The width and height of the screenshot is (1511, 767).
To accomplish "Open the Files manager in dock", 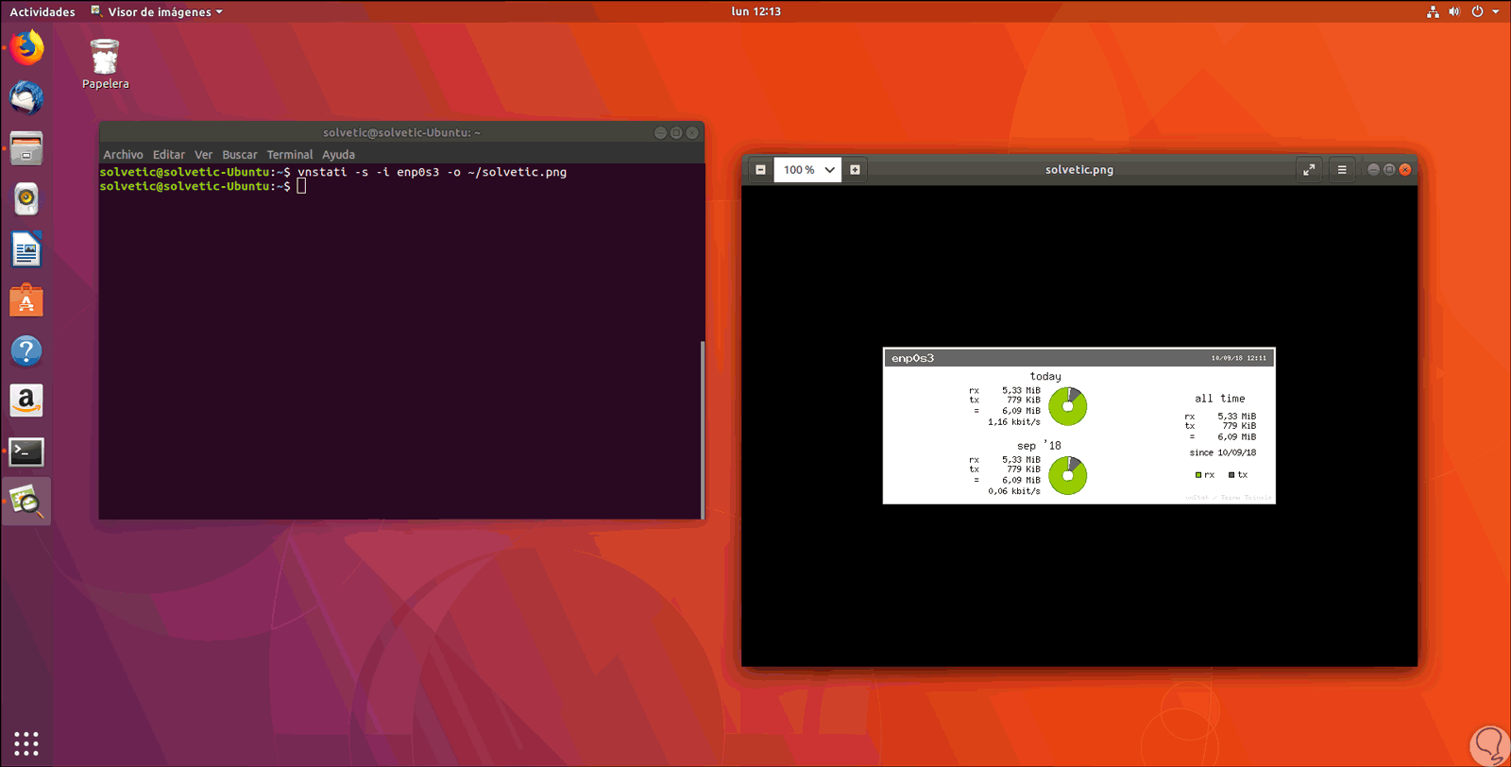I will click(26, 149).
